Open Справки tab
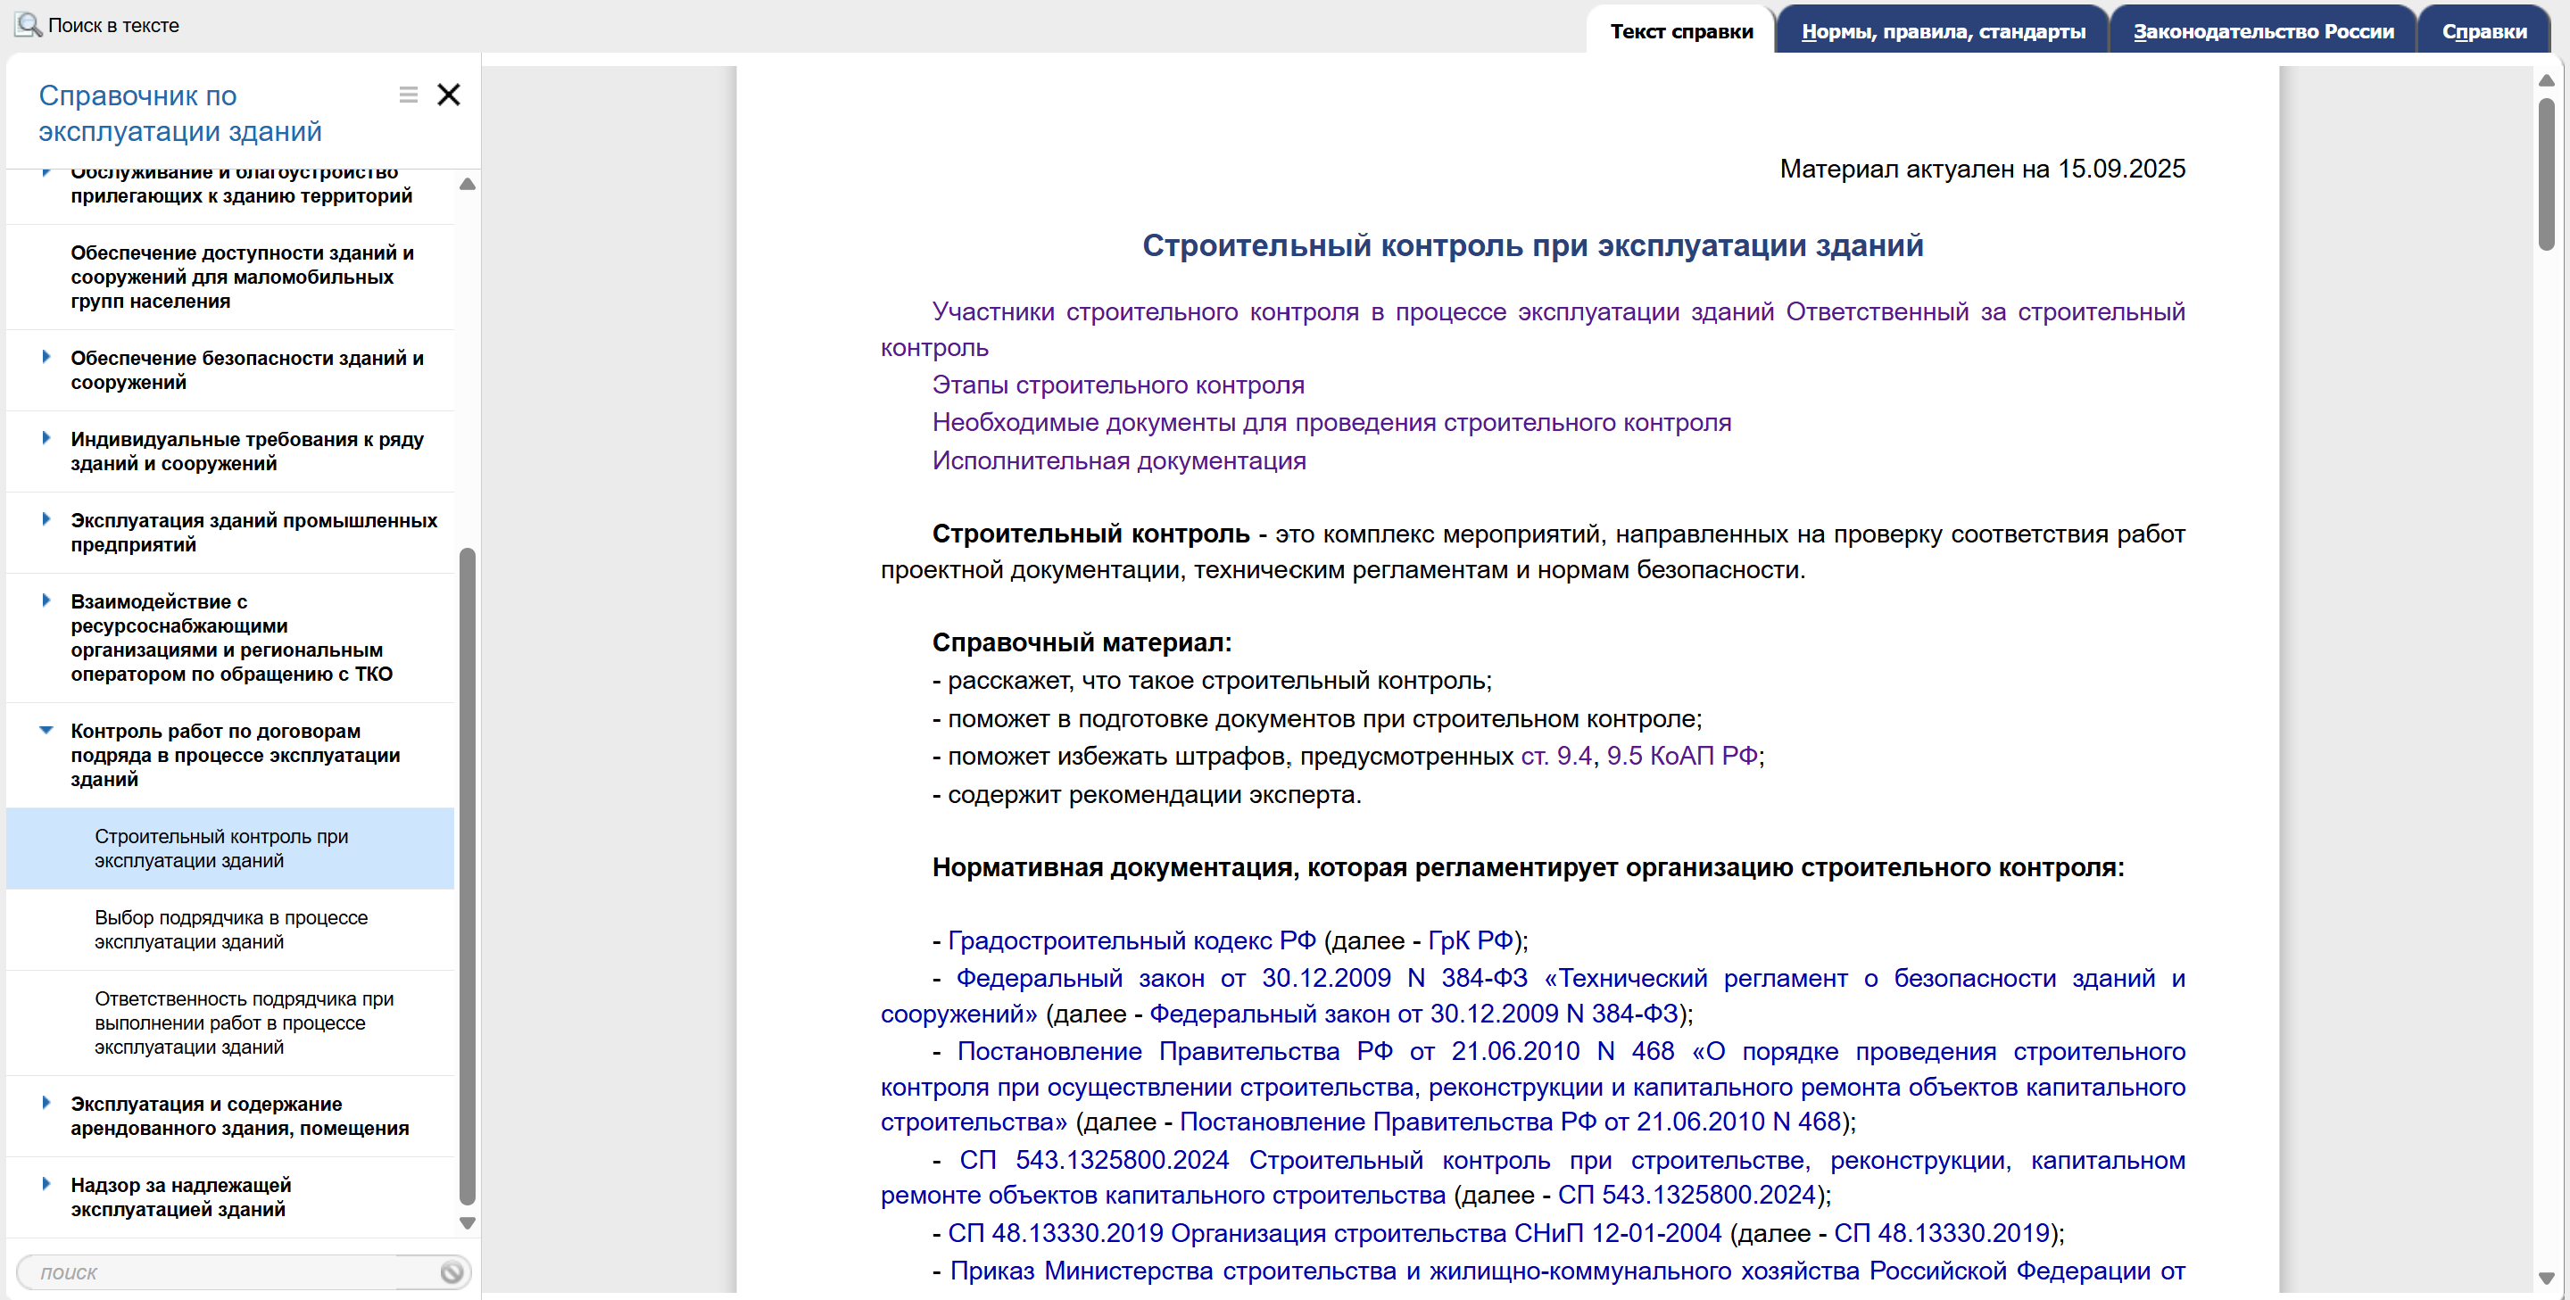The image size is (2570, 1300). coord(2484,31)
